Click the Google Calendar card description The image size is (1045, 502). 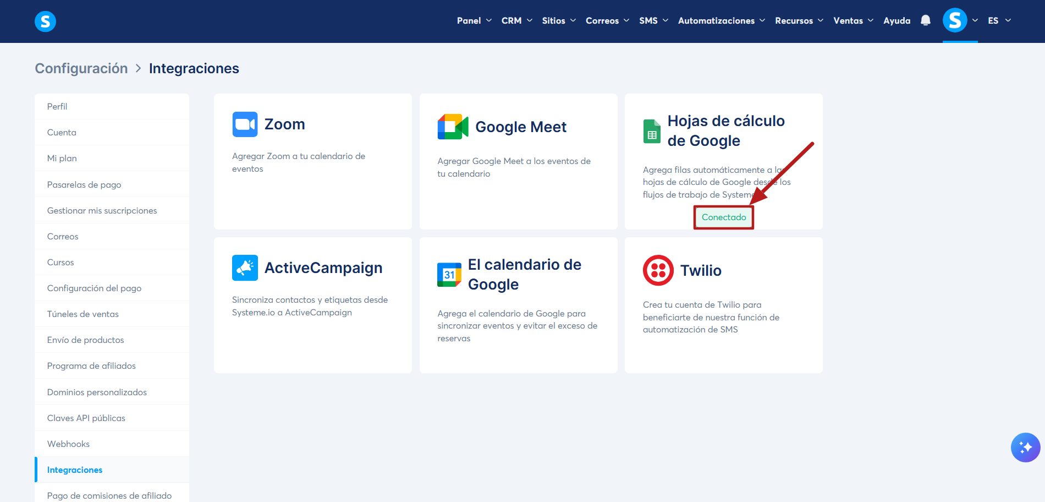(517, 326)
